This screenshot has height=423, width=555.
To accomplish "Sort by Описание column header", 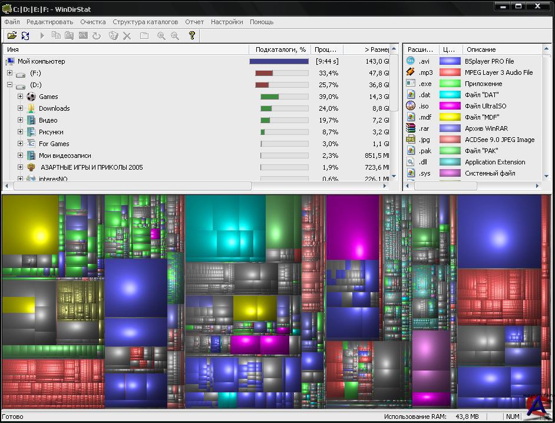I will pos(481,50).
